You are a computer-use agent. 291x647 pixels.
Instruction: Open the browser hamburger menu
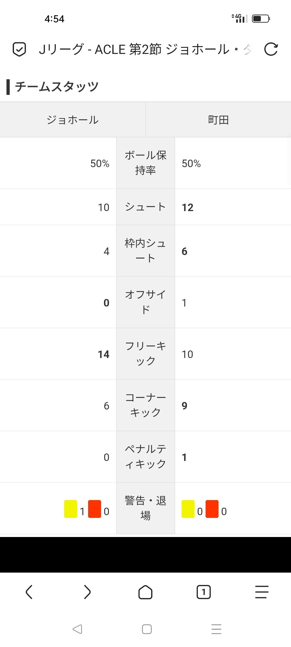pos(262,592)
